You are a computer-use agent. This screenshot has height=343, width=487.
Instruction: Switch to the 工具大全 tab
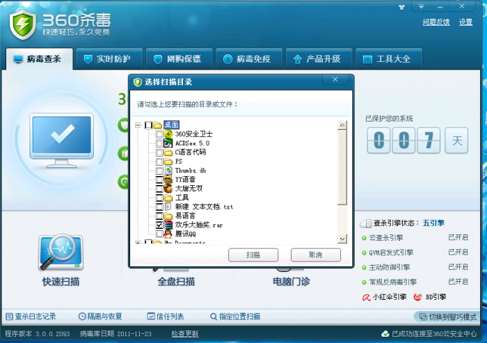click(x=389, y=58)
